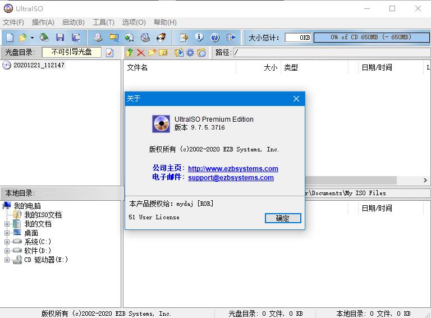Open the 工具(T) menu
Image resolution: width=431 pixels, height=318 pixels.
pos(103,22)
